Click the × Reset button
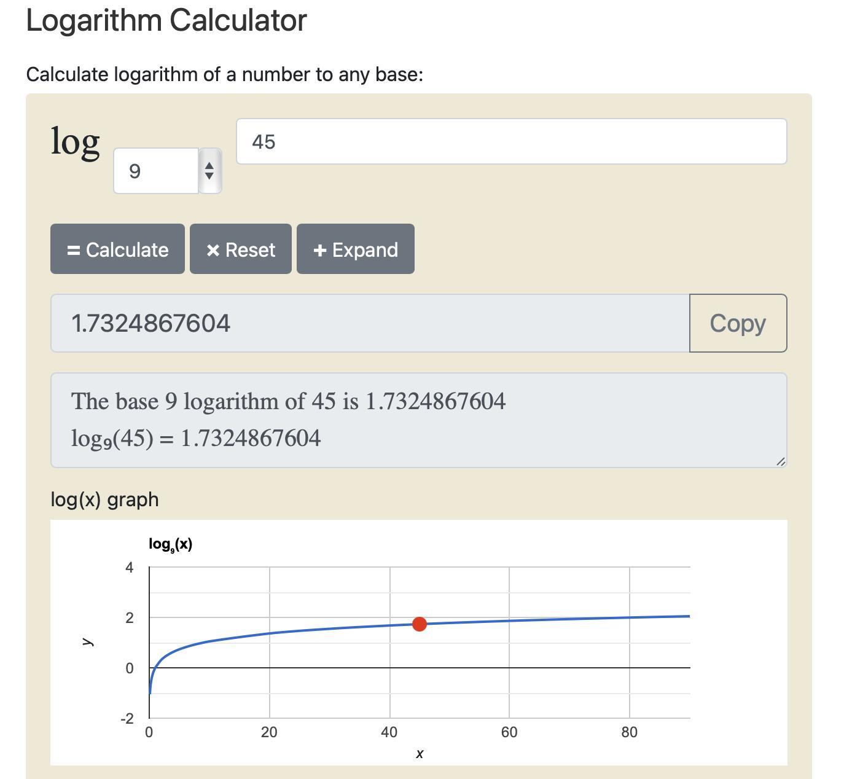The image size is (844, 779). [241, 249]
